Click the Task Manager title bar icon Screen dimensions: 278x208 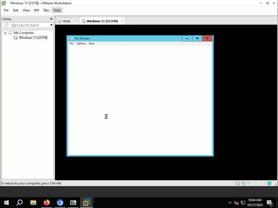point(71,38)
